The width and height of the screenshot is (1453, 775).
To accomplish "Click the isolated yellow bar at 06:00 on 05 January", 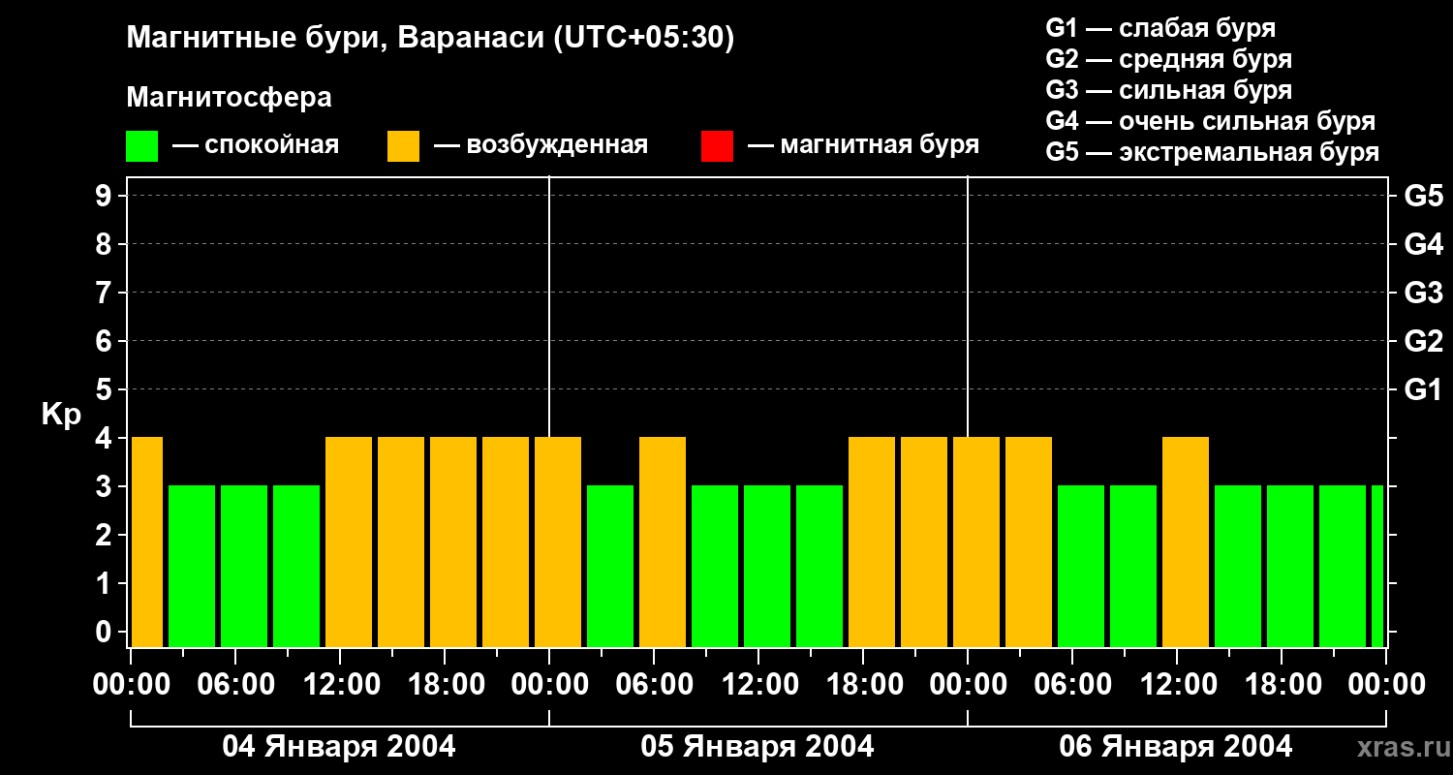I will pos(663,542).
